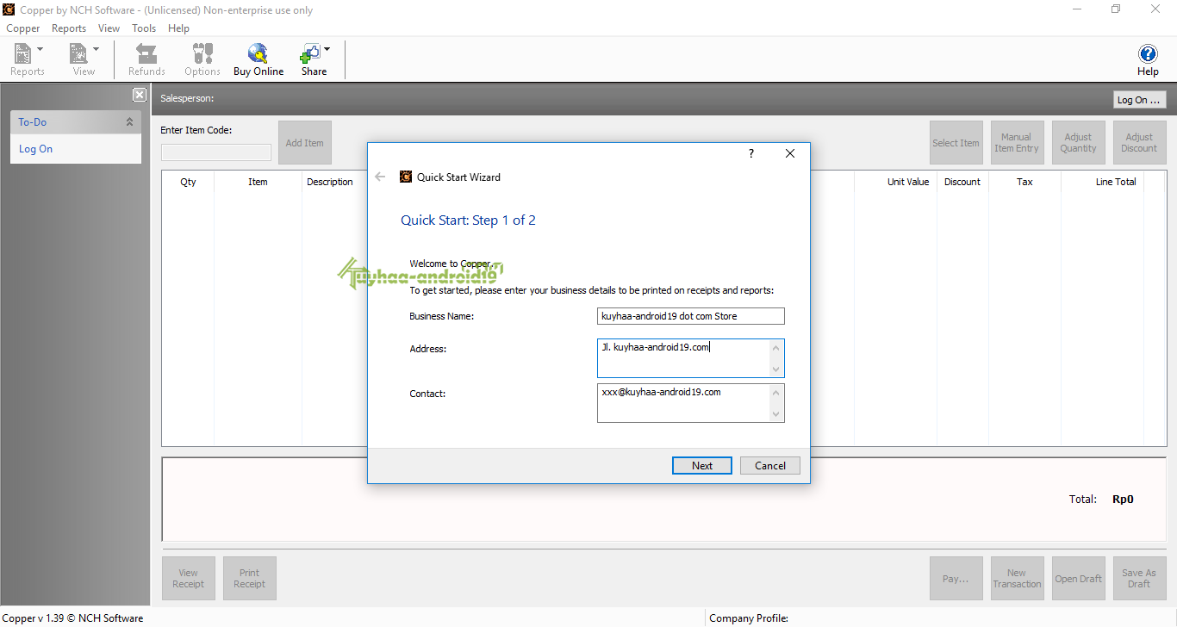The height and width of the screenshot is (627, 1177).
Task: Click the Copper app icon in title bar
Action: (9, 9)
